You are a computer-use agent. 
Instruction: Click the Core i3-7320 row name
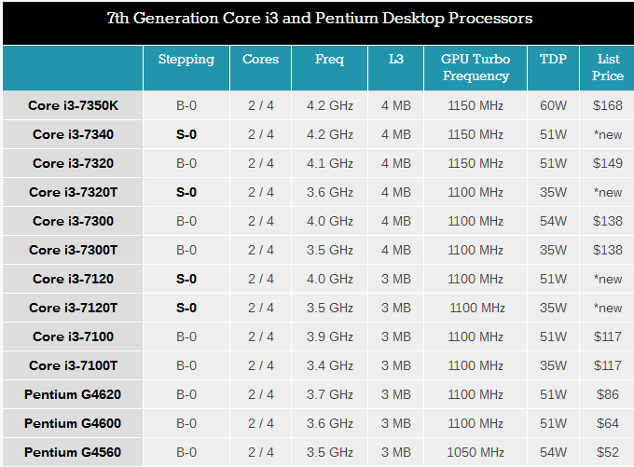[73, 163]
